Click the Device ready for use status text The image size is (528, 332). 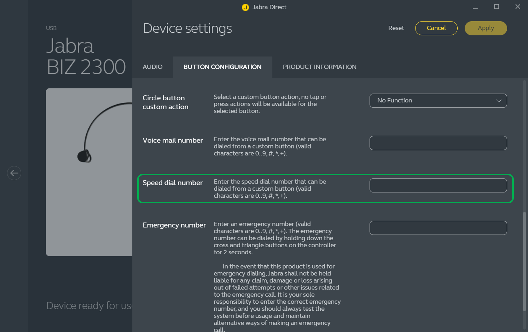(89, 306)
